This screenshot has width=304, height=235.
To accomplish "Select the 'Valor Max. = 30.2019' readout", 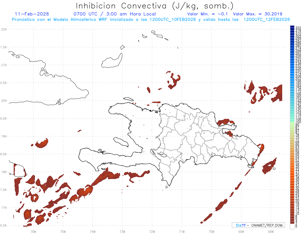I will coord(257,14).
